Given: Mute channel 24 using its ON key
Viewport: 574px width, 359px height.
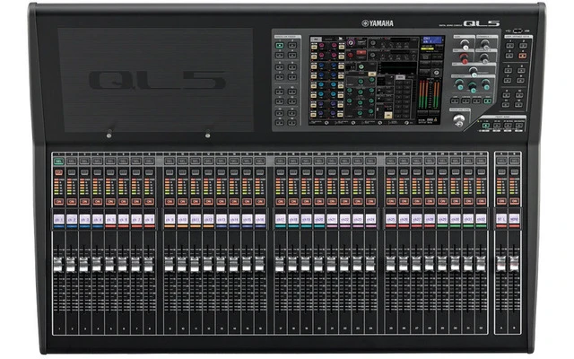Looking at the screenshot, I should pos(370,202).
